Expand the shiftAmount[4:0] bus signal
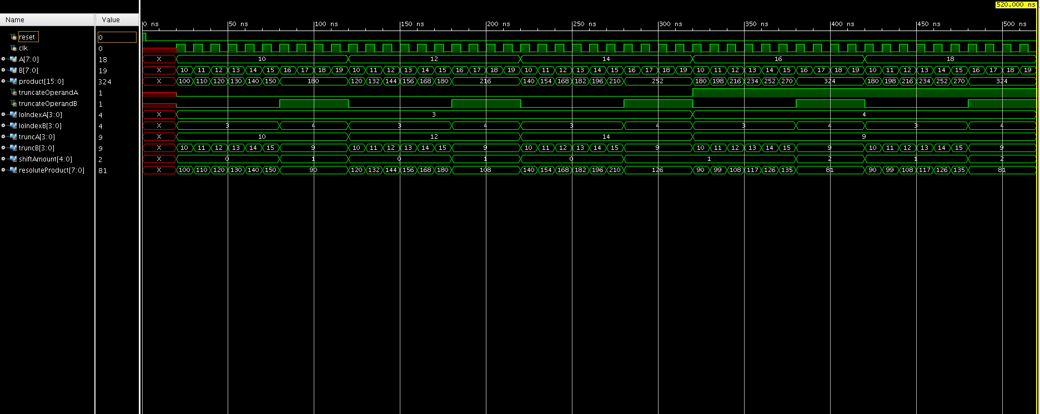 3,159
